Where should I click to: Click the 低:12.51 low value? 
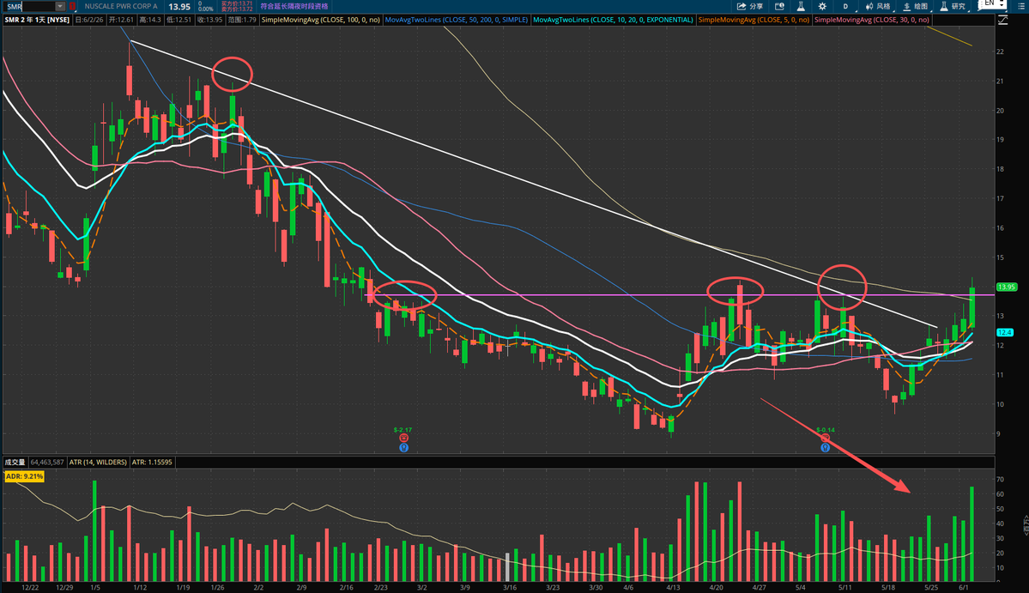pos(179,20)
